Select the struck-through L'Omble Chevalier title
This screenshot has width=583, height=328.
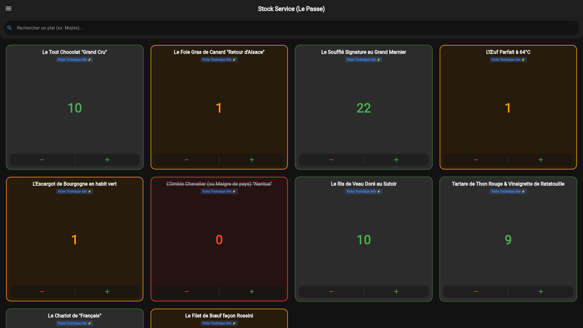pyautogui.click(x=219, y=184)
